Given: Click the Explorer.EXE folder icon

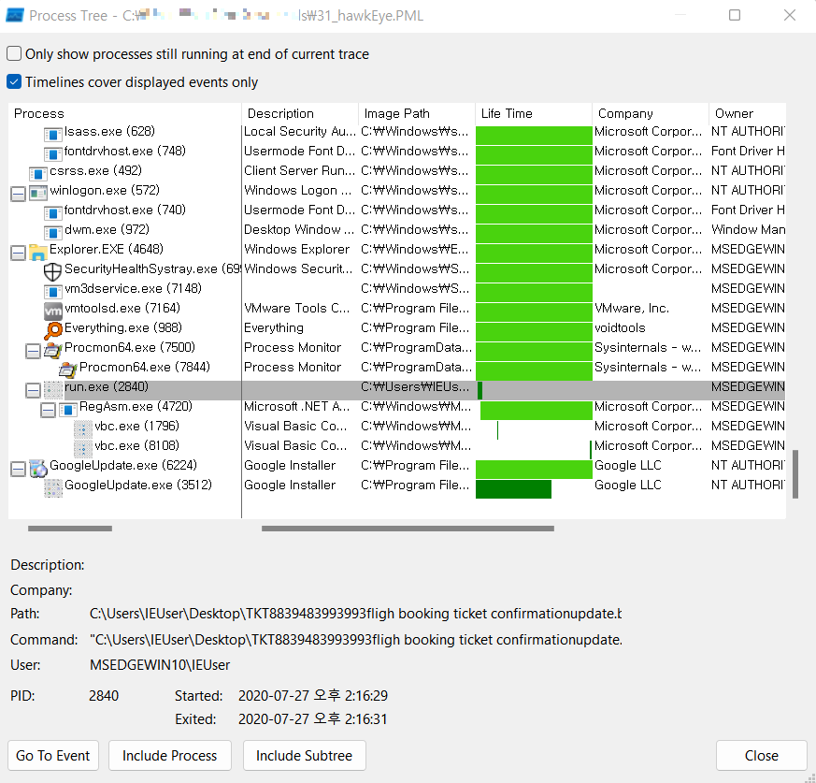Looking at the screenshot, I should tap(38, 253).
